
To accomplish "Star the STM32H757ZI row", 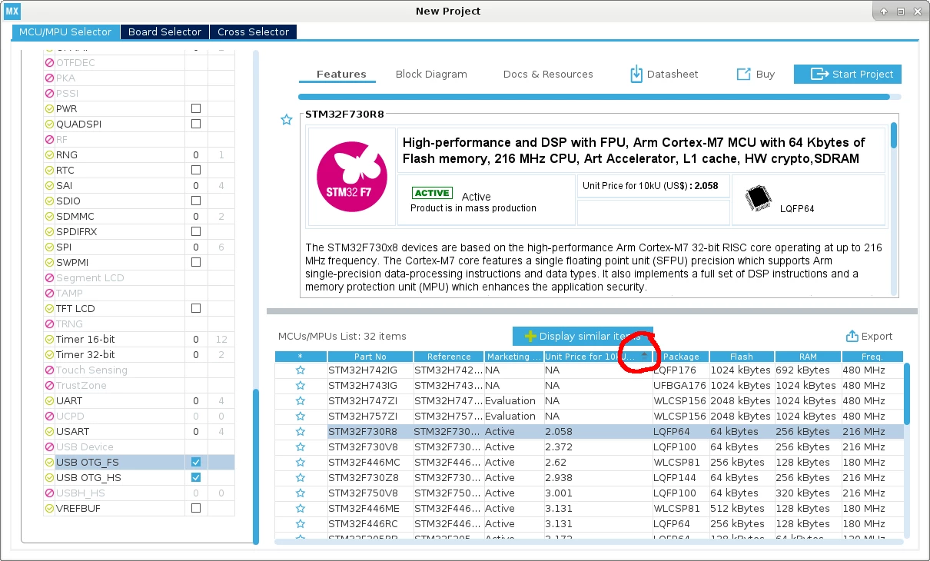I will [301, 416].
